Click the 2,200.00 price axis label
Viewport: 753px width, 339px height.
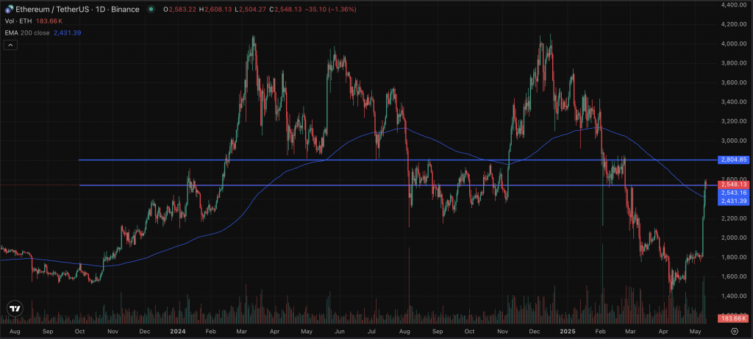pos(735,218)
